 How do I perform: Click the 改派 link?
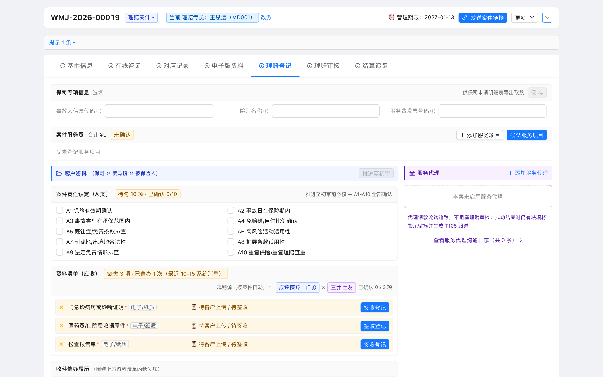266,17
